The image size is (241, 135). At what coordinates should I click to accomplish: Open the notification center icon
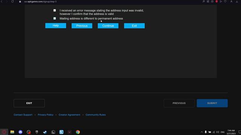point(239,132)
